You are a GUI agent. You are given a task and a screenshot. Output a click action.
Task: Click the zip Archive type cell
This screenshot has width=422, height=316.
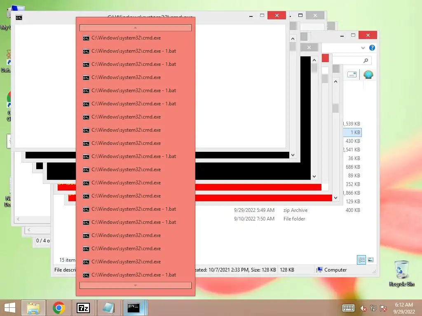tap(295, 210)
